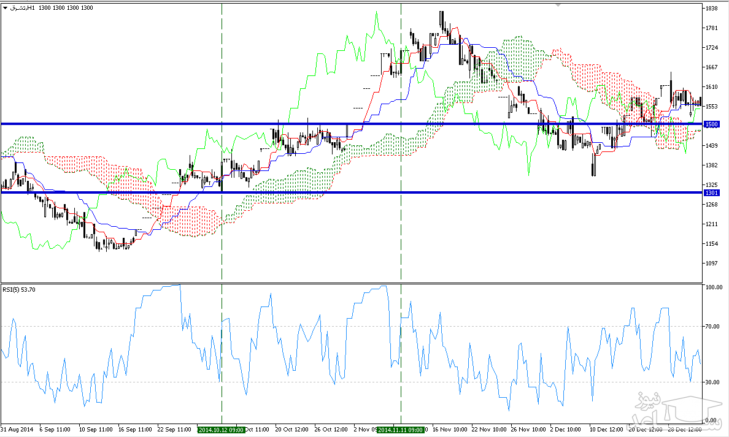The height and width of the screenshot is (437, 729).
Task: Click the 16 Nov 10:00 time axis label
Action: (450, 430)
